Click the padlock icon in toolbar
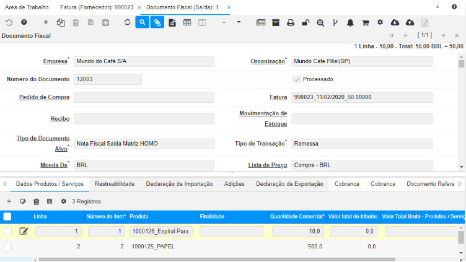 [x=305, y=22]
